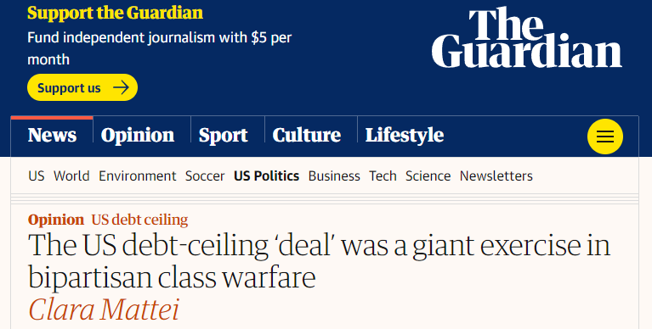Open the Lifestyle section tab
Image resolution: width=652 pixels, height=329 pixels.
pyautogui.click(x=405, y=136)
